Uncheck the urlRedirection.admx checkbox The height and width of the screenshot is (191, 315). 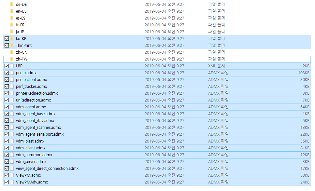7,100
